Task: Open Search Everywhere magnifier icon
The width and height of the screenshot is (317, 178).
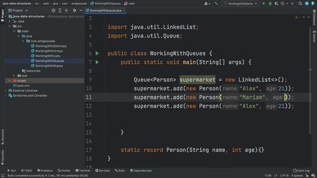Action: click(301, 3)
